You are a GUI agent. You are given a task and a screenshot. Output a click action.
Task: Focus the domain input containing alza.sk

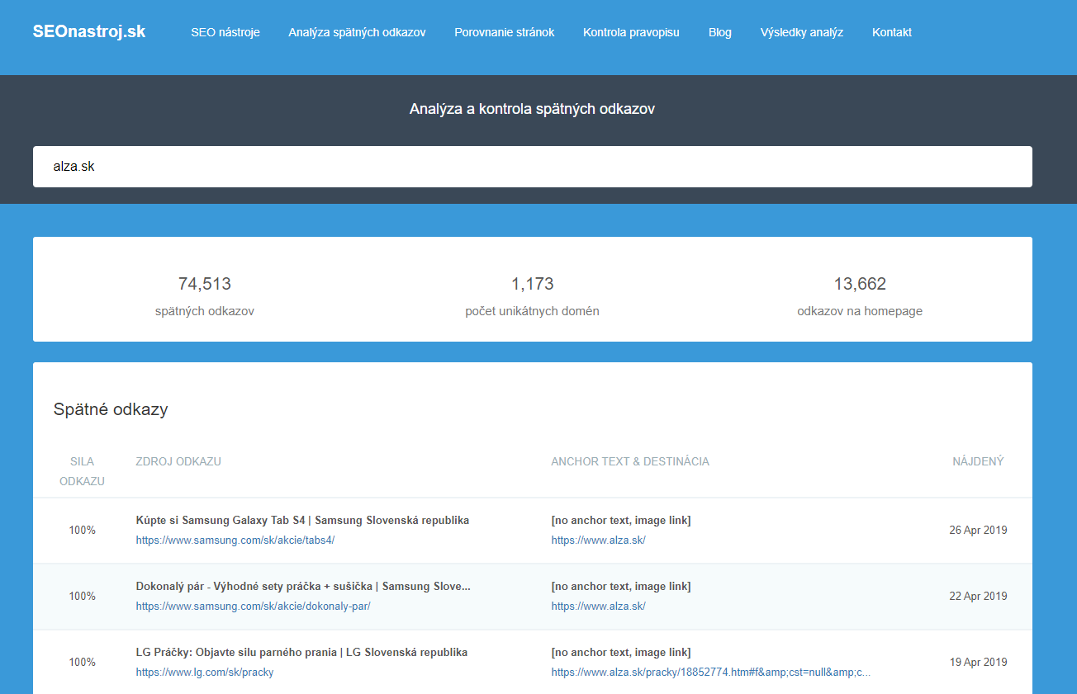tap(533, 167)
